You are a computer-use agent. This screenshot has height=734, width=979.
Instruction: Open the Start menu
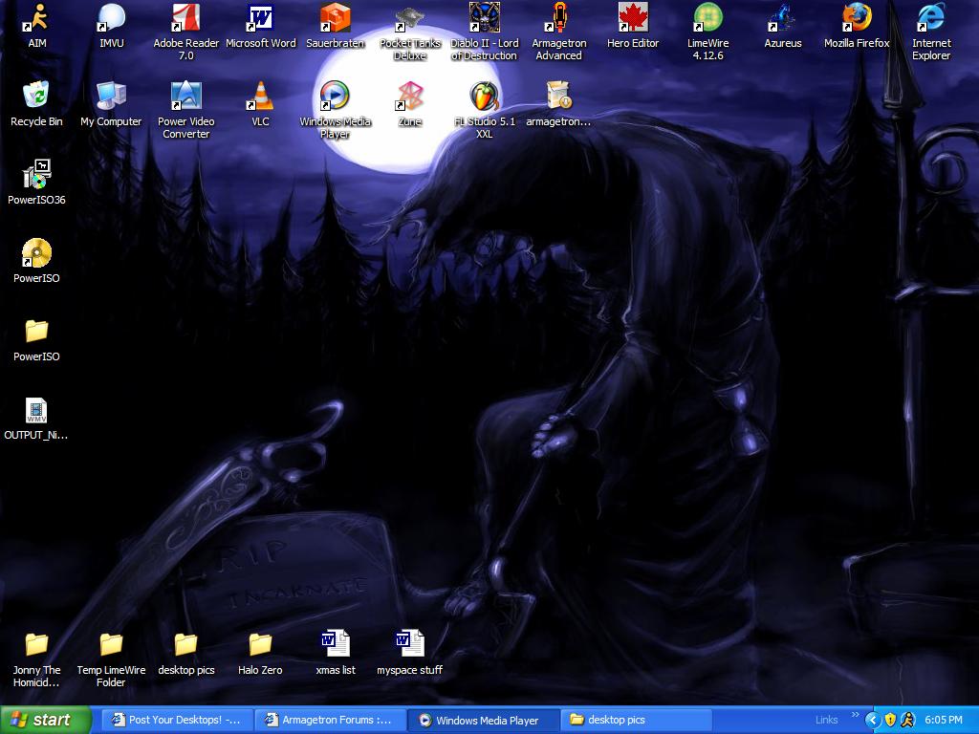pyautogui.click(x=44, y=720)
